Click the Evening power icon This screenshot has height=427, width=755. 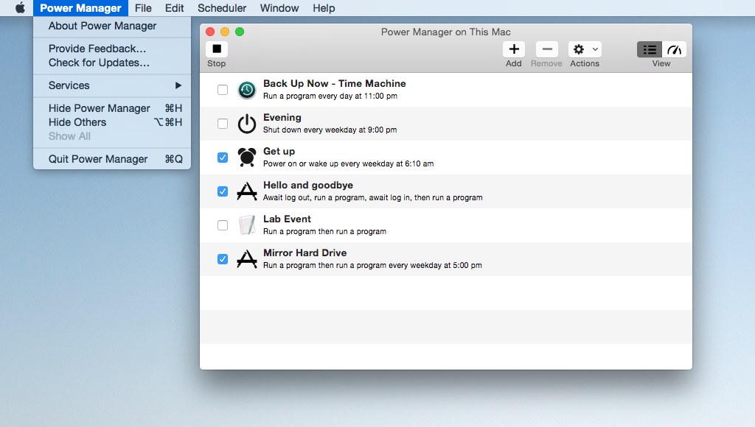coord(247,124)
